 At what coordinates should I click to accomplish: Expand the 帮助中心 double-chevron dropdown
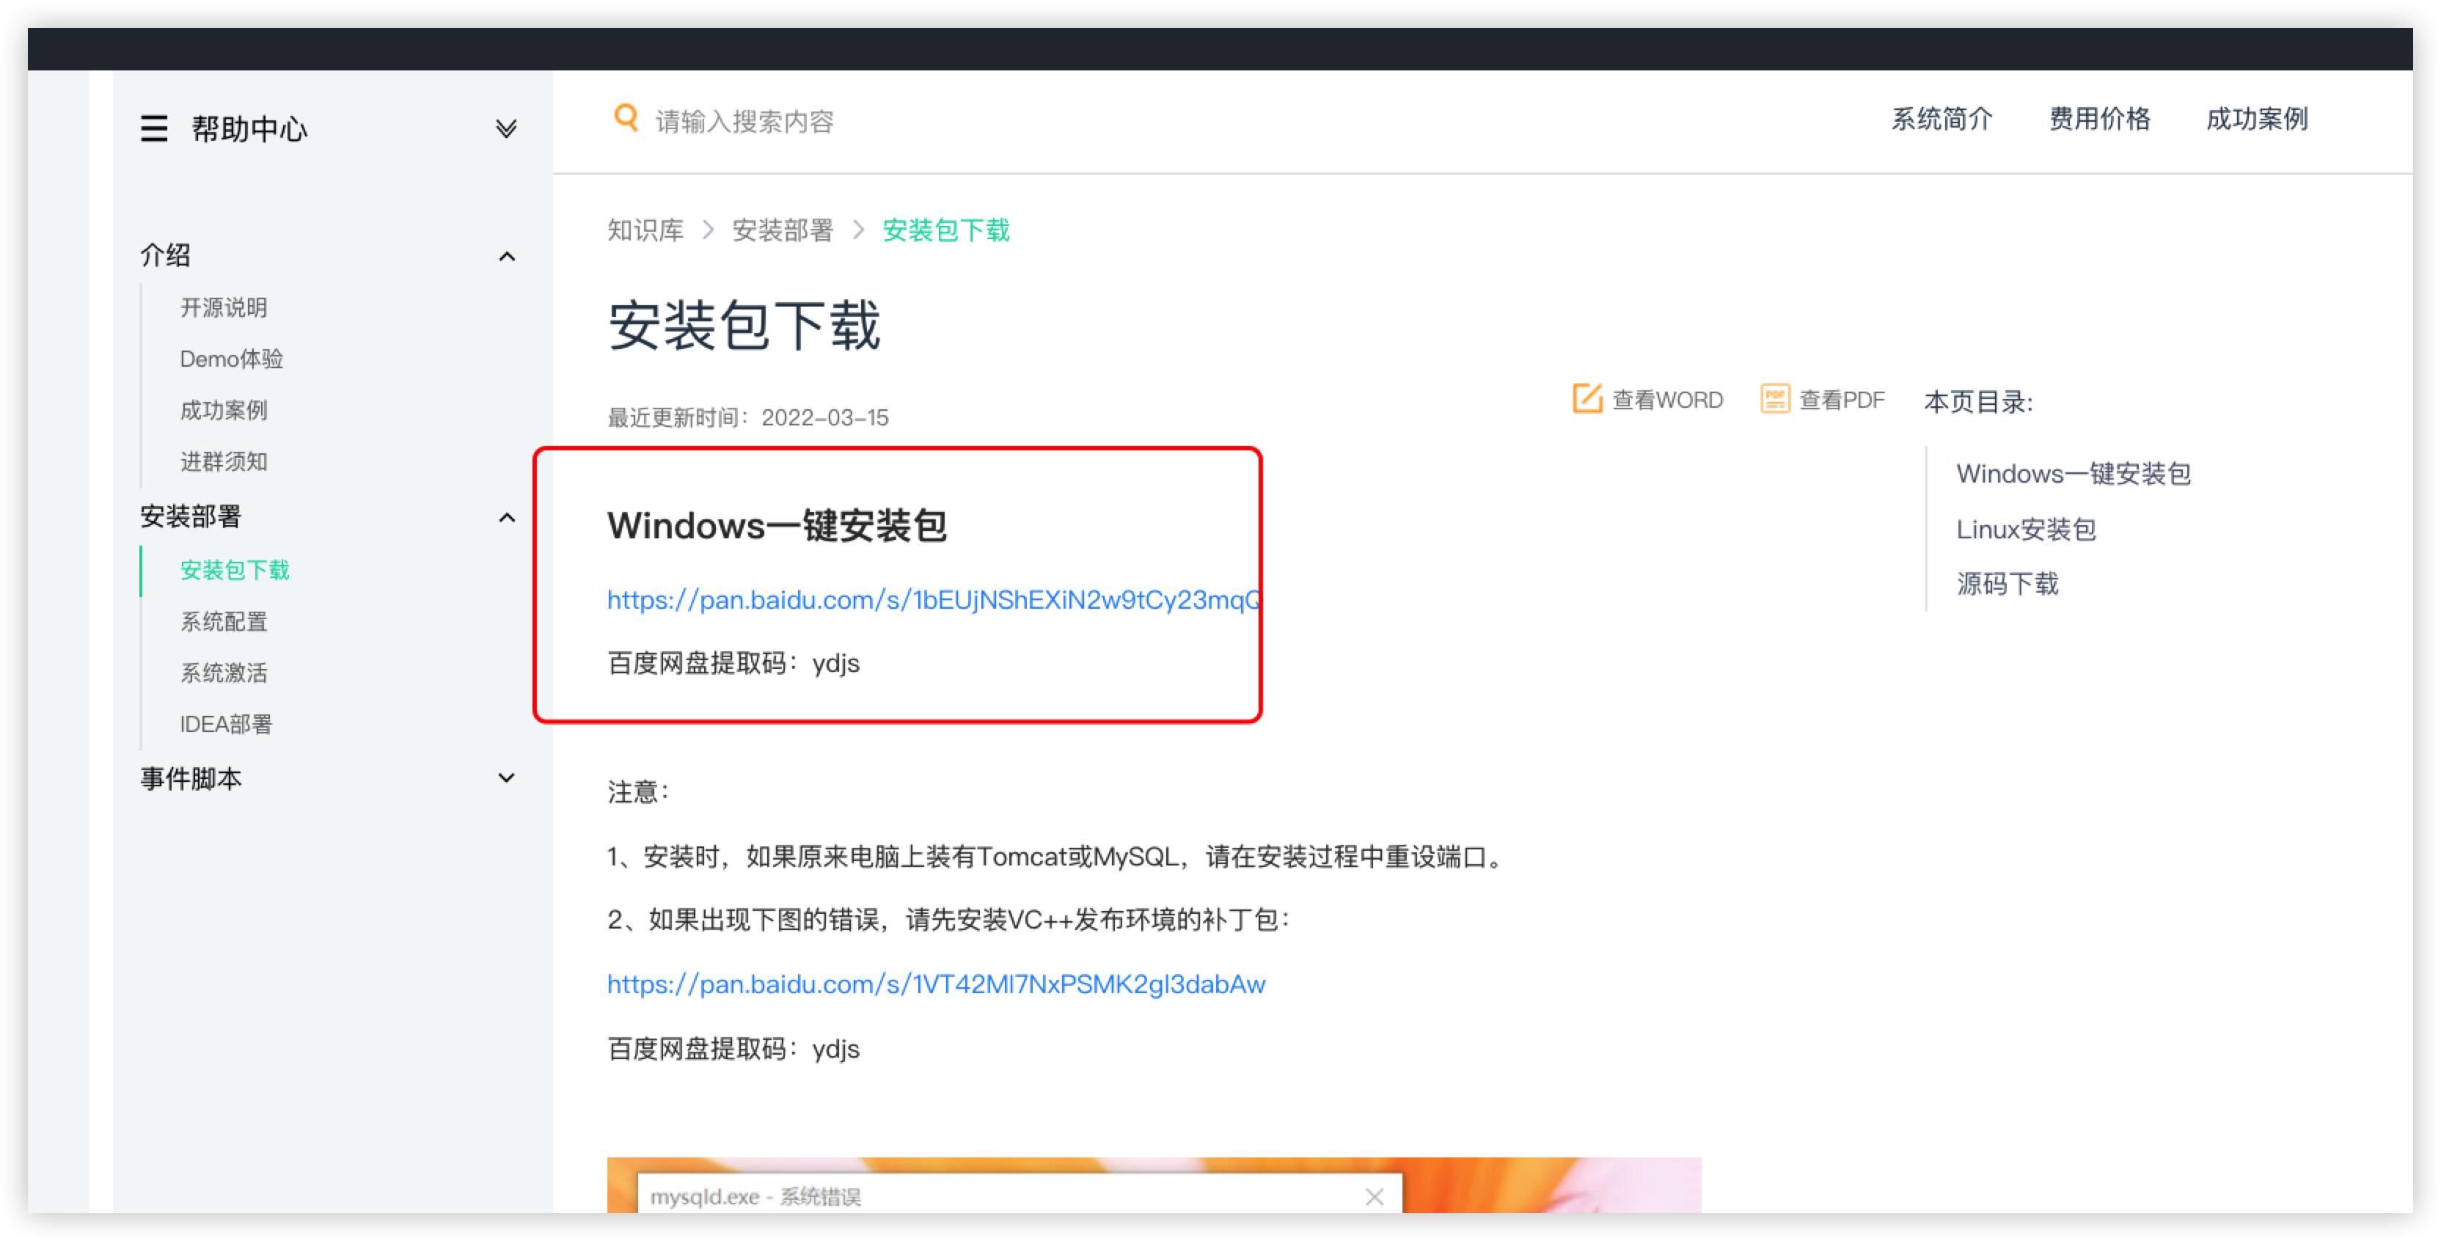[x=506, y=128]
